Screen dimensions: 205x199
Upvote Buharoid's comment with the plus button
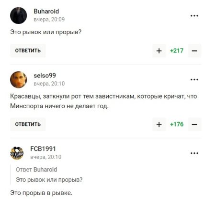click(x=159, y=51)
